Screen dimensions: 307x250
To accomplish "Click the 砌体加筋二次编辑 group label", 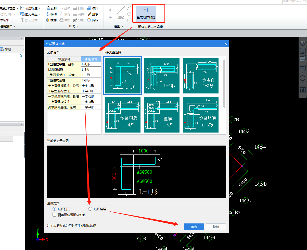I will (150, 27).
